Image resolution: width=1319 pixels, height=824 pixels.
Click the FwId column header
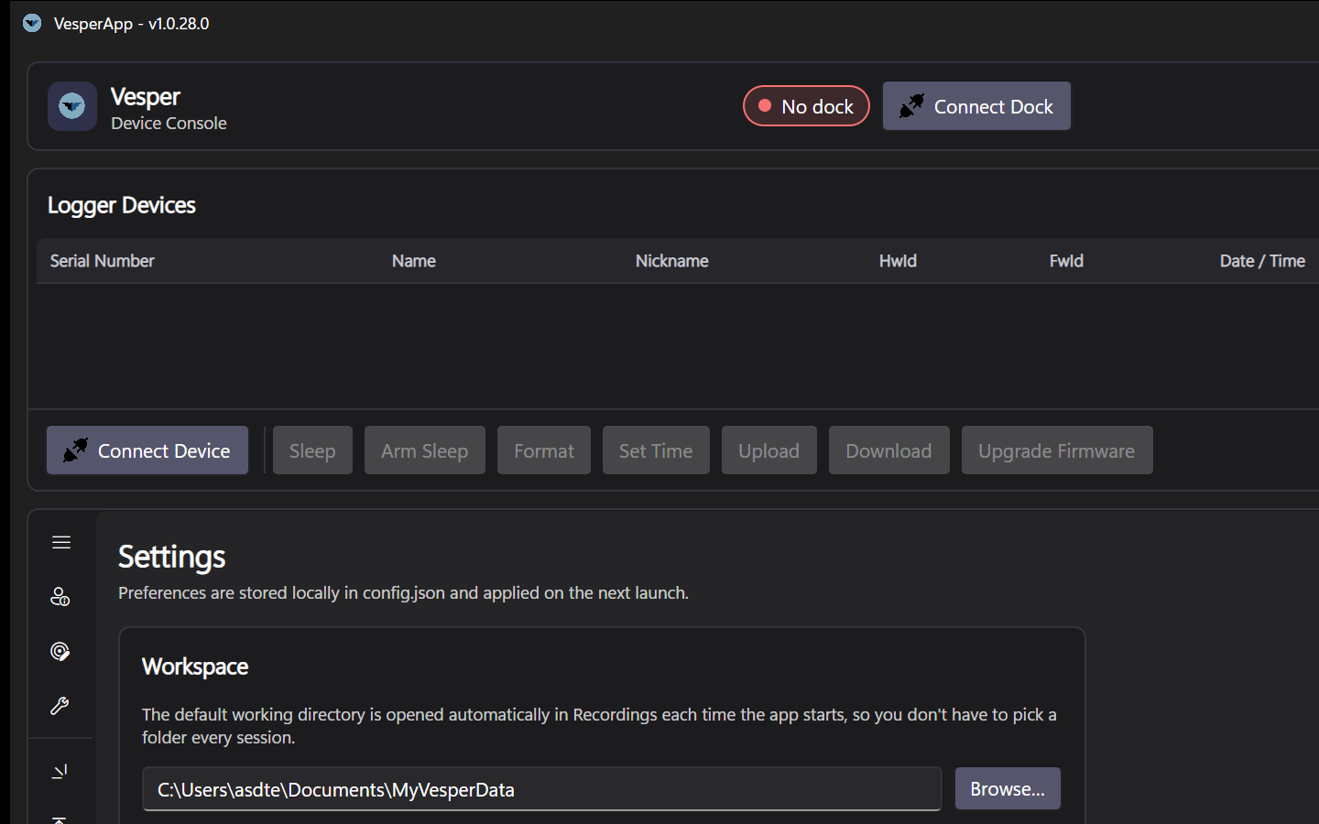1066,261
